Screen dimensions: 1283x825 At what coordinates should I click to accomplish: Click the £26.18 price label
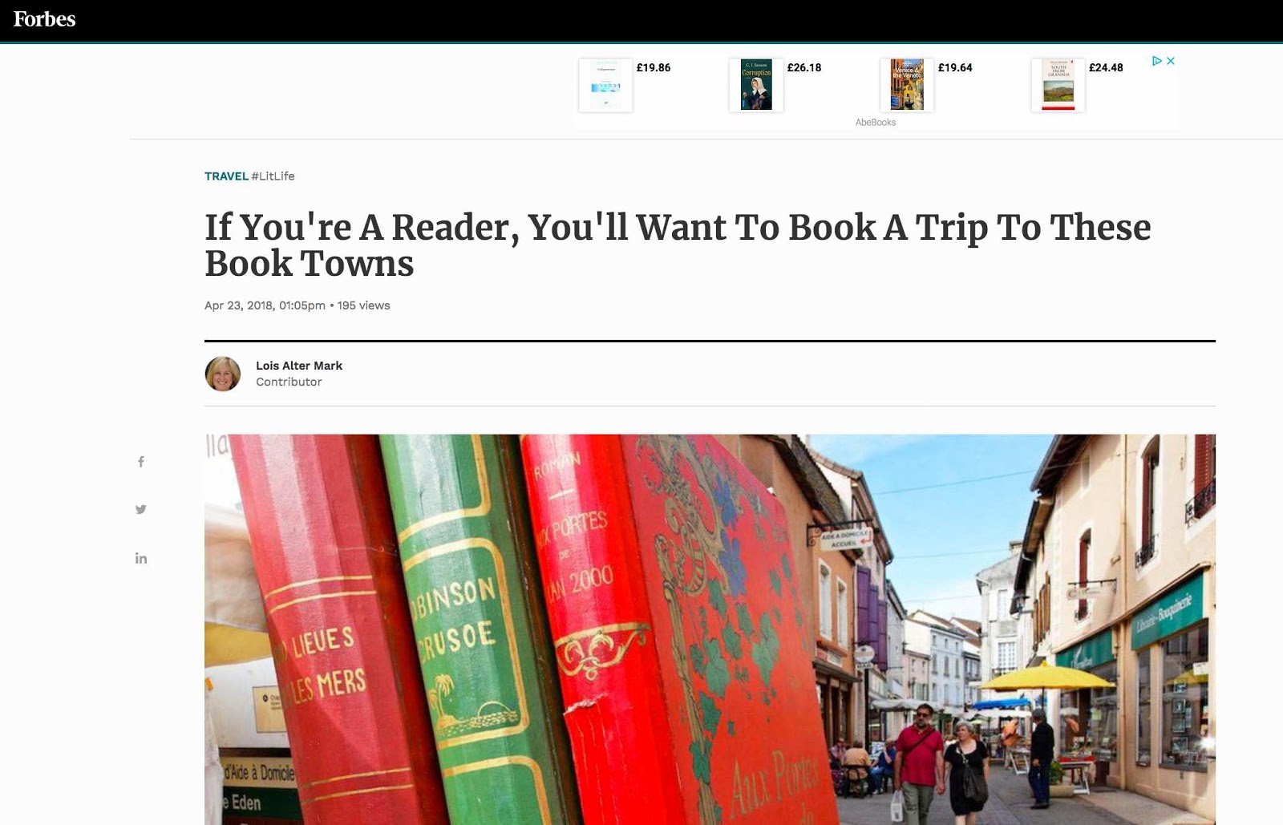click(x=804, y=67)
